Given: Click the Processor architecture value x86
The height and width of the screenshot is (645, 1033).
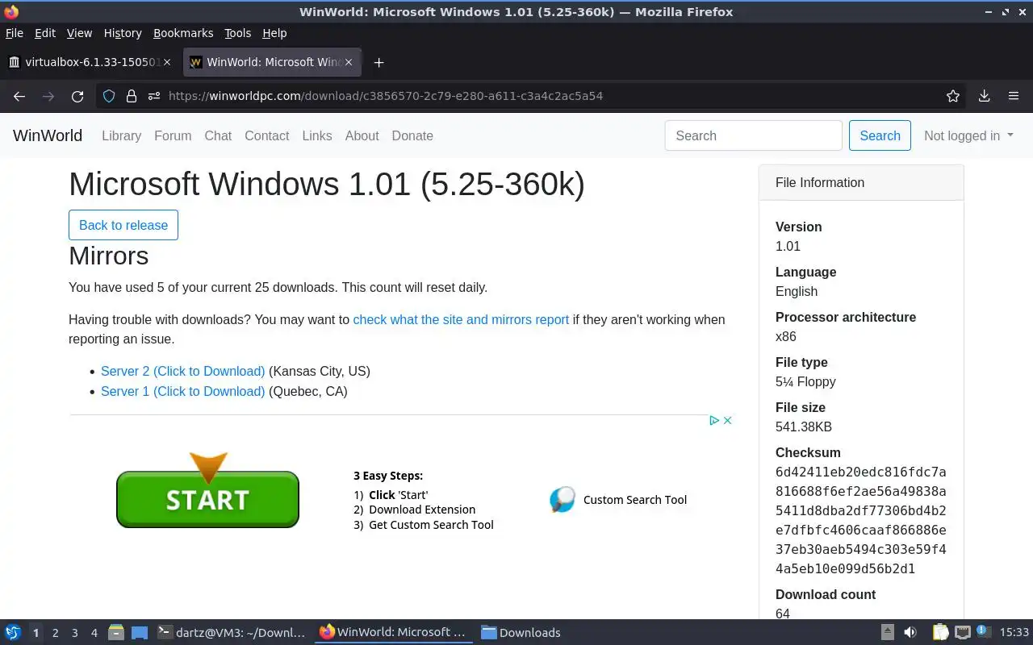Looking at the screenshot, I should click(x=786, y=336).
